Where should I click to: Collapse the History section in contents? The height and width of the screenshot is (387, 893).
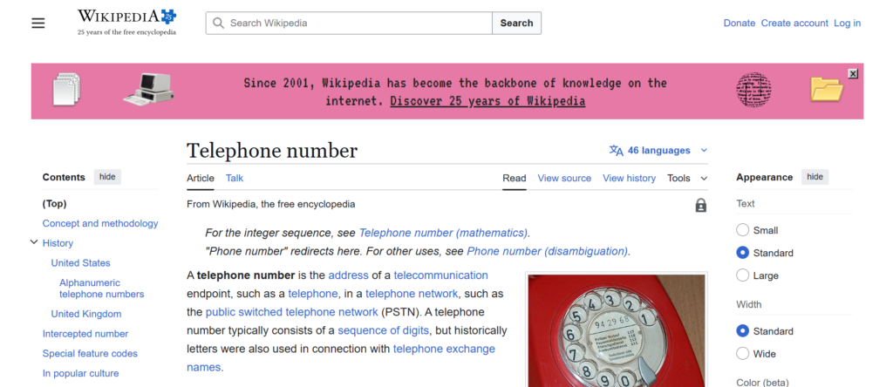[x=34, y=243]
